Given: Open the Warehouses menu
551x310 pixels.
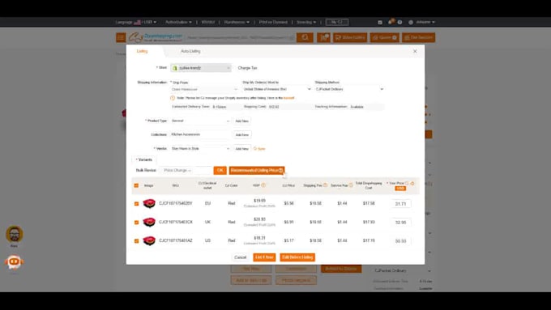Looking at the screenshot, I should point(237,22).
